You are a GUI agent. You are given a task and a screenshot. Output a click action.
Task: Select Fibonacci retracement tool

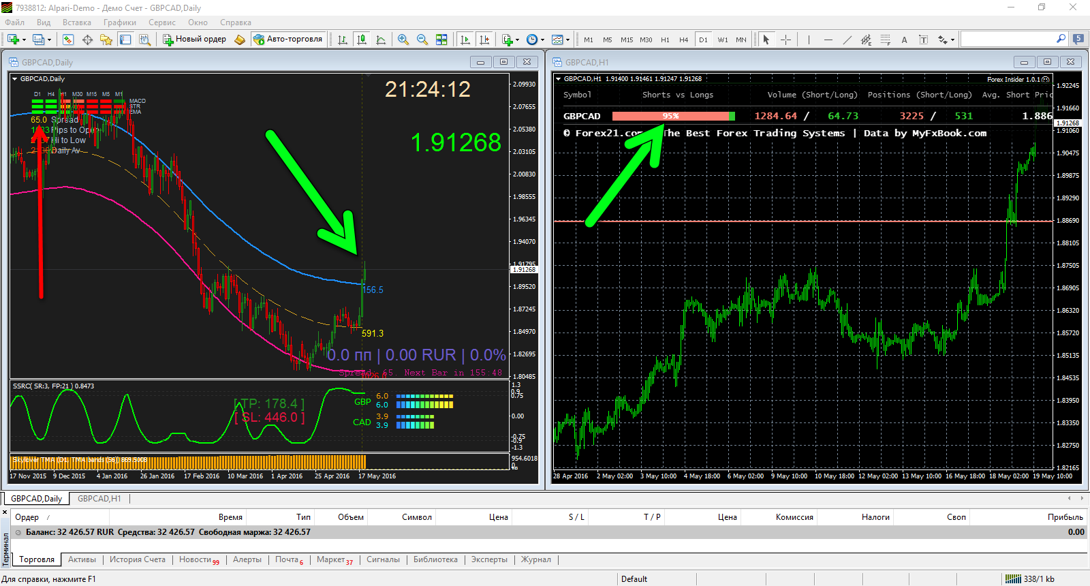[885, 40]
